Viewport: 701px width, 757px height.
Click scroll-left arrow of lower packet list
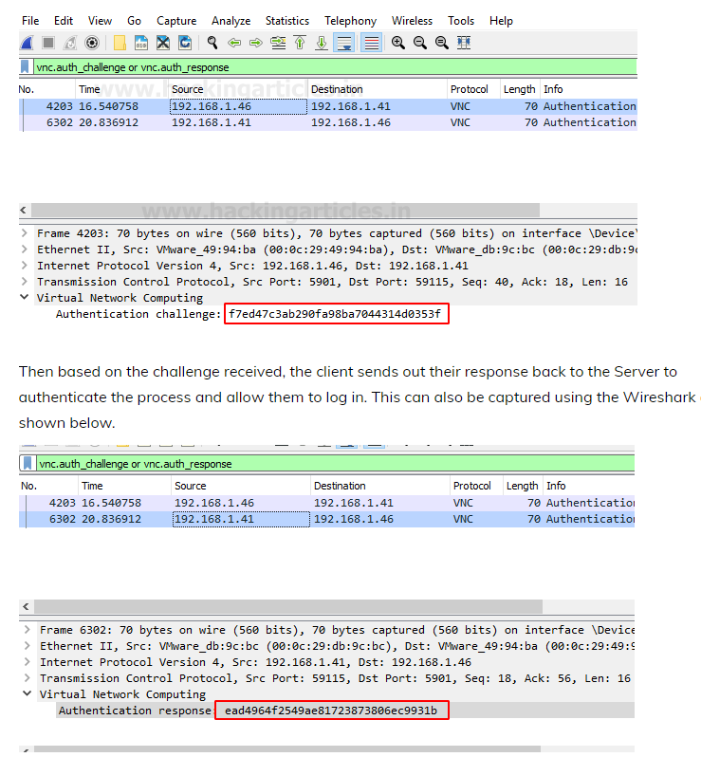click(x=26, y=606)
